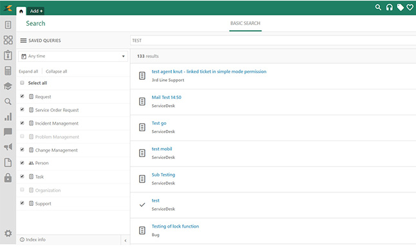416x247 pixels.
Task: Click the application logo icon
Action: 8,8
